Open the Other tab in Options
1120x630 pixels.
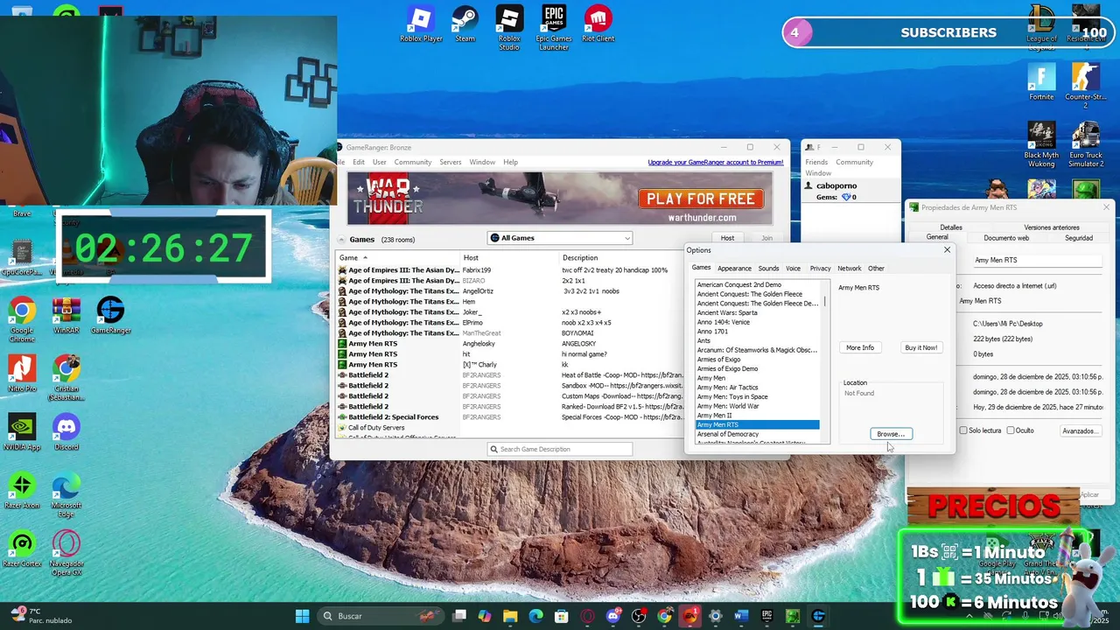876,269
